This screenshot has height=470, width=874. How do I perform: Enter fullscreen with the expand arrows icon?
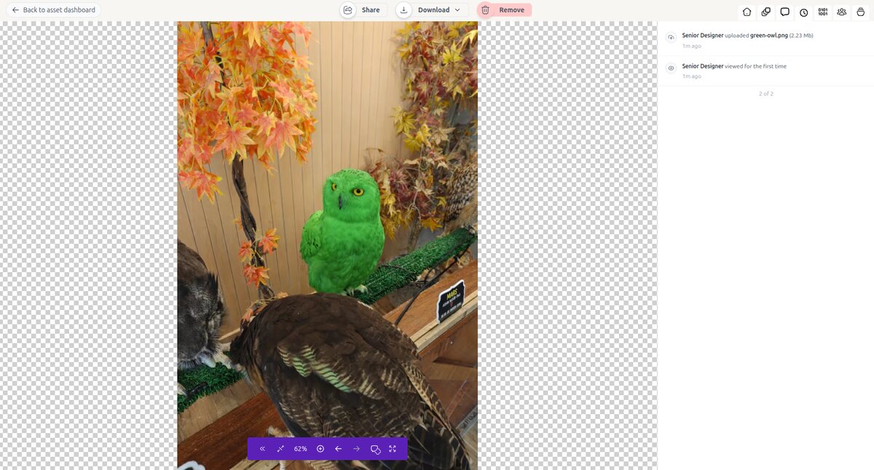point(393,449)
